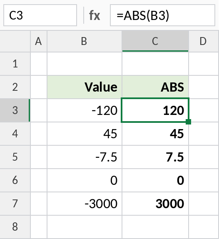Click the 'ABS' header cell
This screenshot has height=239, width=219.
coord(155,87)
